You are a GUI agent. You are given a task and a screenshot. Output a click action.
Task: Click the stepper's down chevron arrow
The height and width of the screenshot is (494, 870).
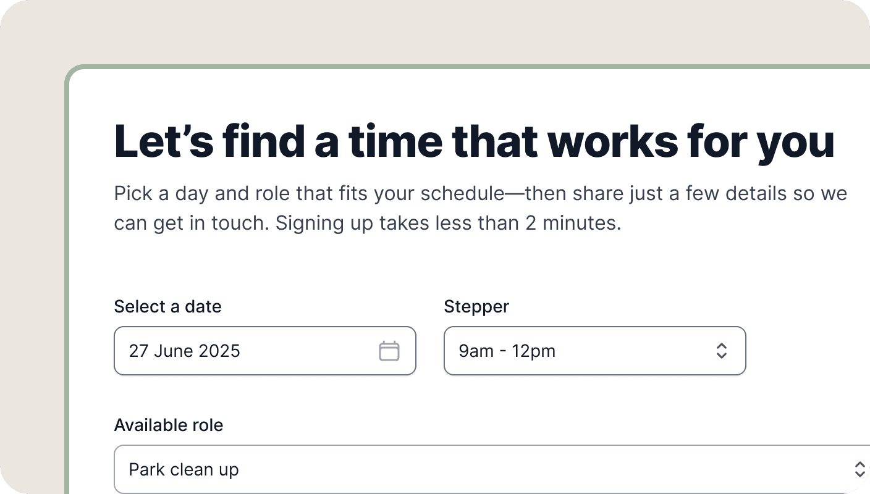click(722, 356)
